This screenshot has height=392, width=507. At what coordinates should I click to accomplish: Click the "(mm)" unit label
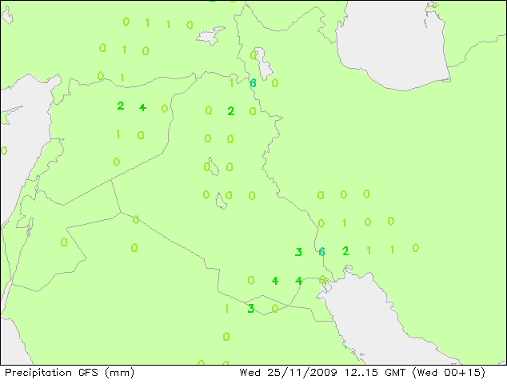tap(119, 373)
